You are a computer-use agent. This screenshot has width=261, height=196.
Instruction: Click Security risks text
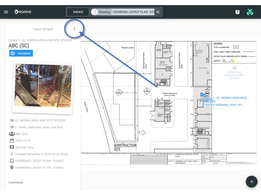(24, 147)
